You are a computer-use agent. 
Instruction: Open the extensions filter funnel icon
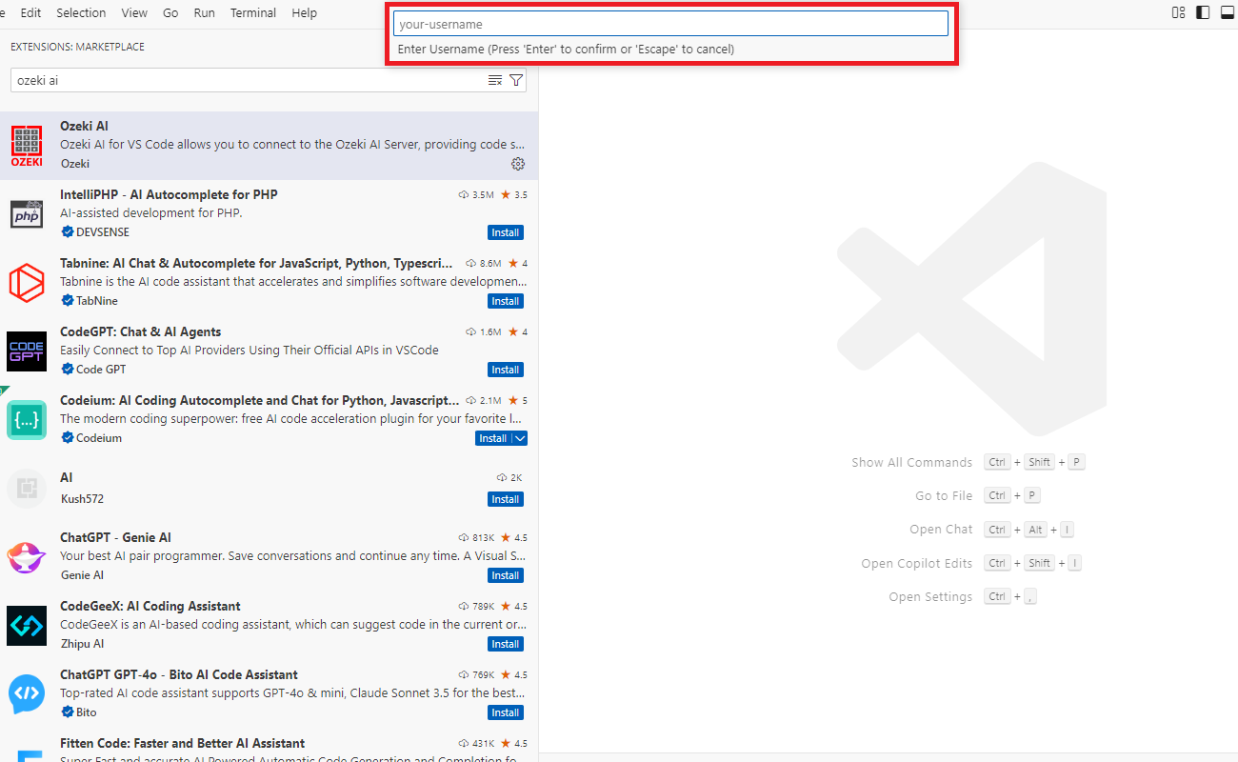516,80
